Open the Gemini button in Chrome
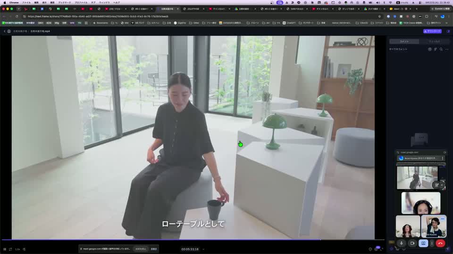The height and width of the screenshot is (254, 453). tap(440, 9)
